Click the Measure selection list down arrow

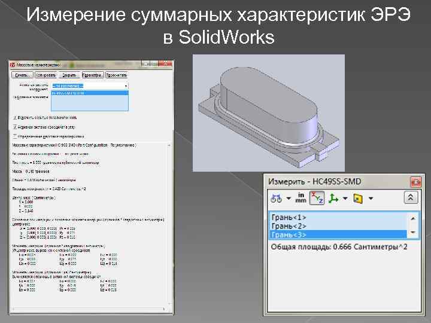tap(413, 232)
